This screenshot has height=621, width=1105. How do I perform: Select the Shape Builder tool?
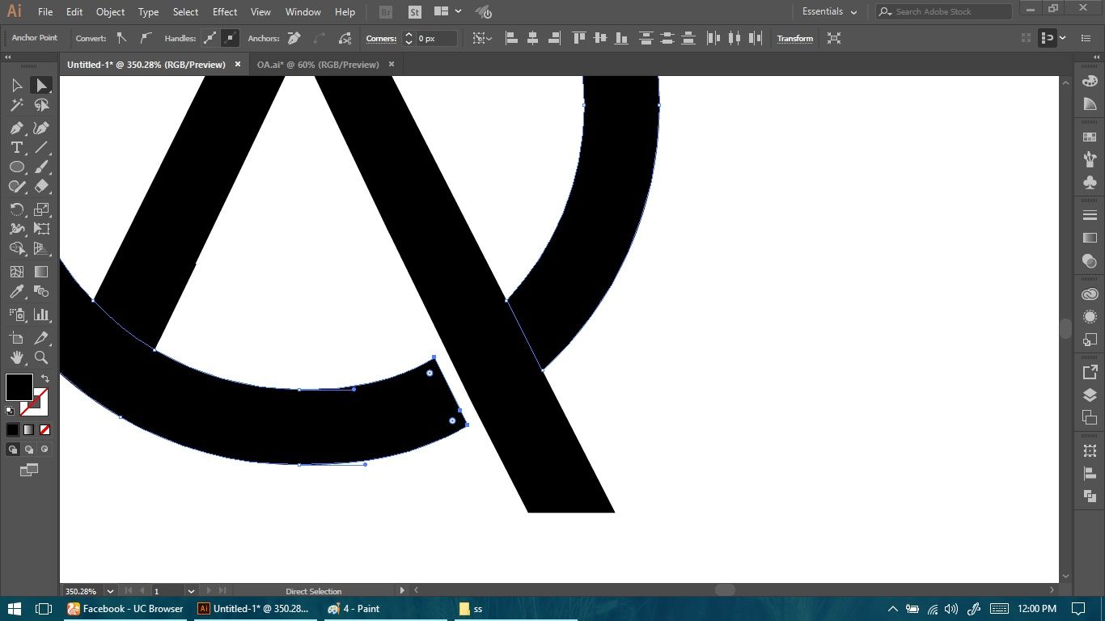(x=16, y=249)
